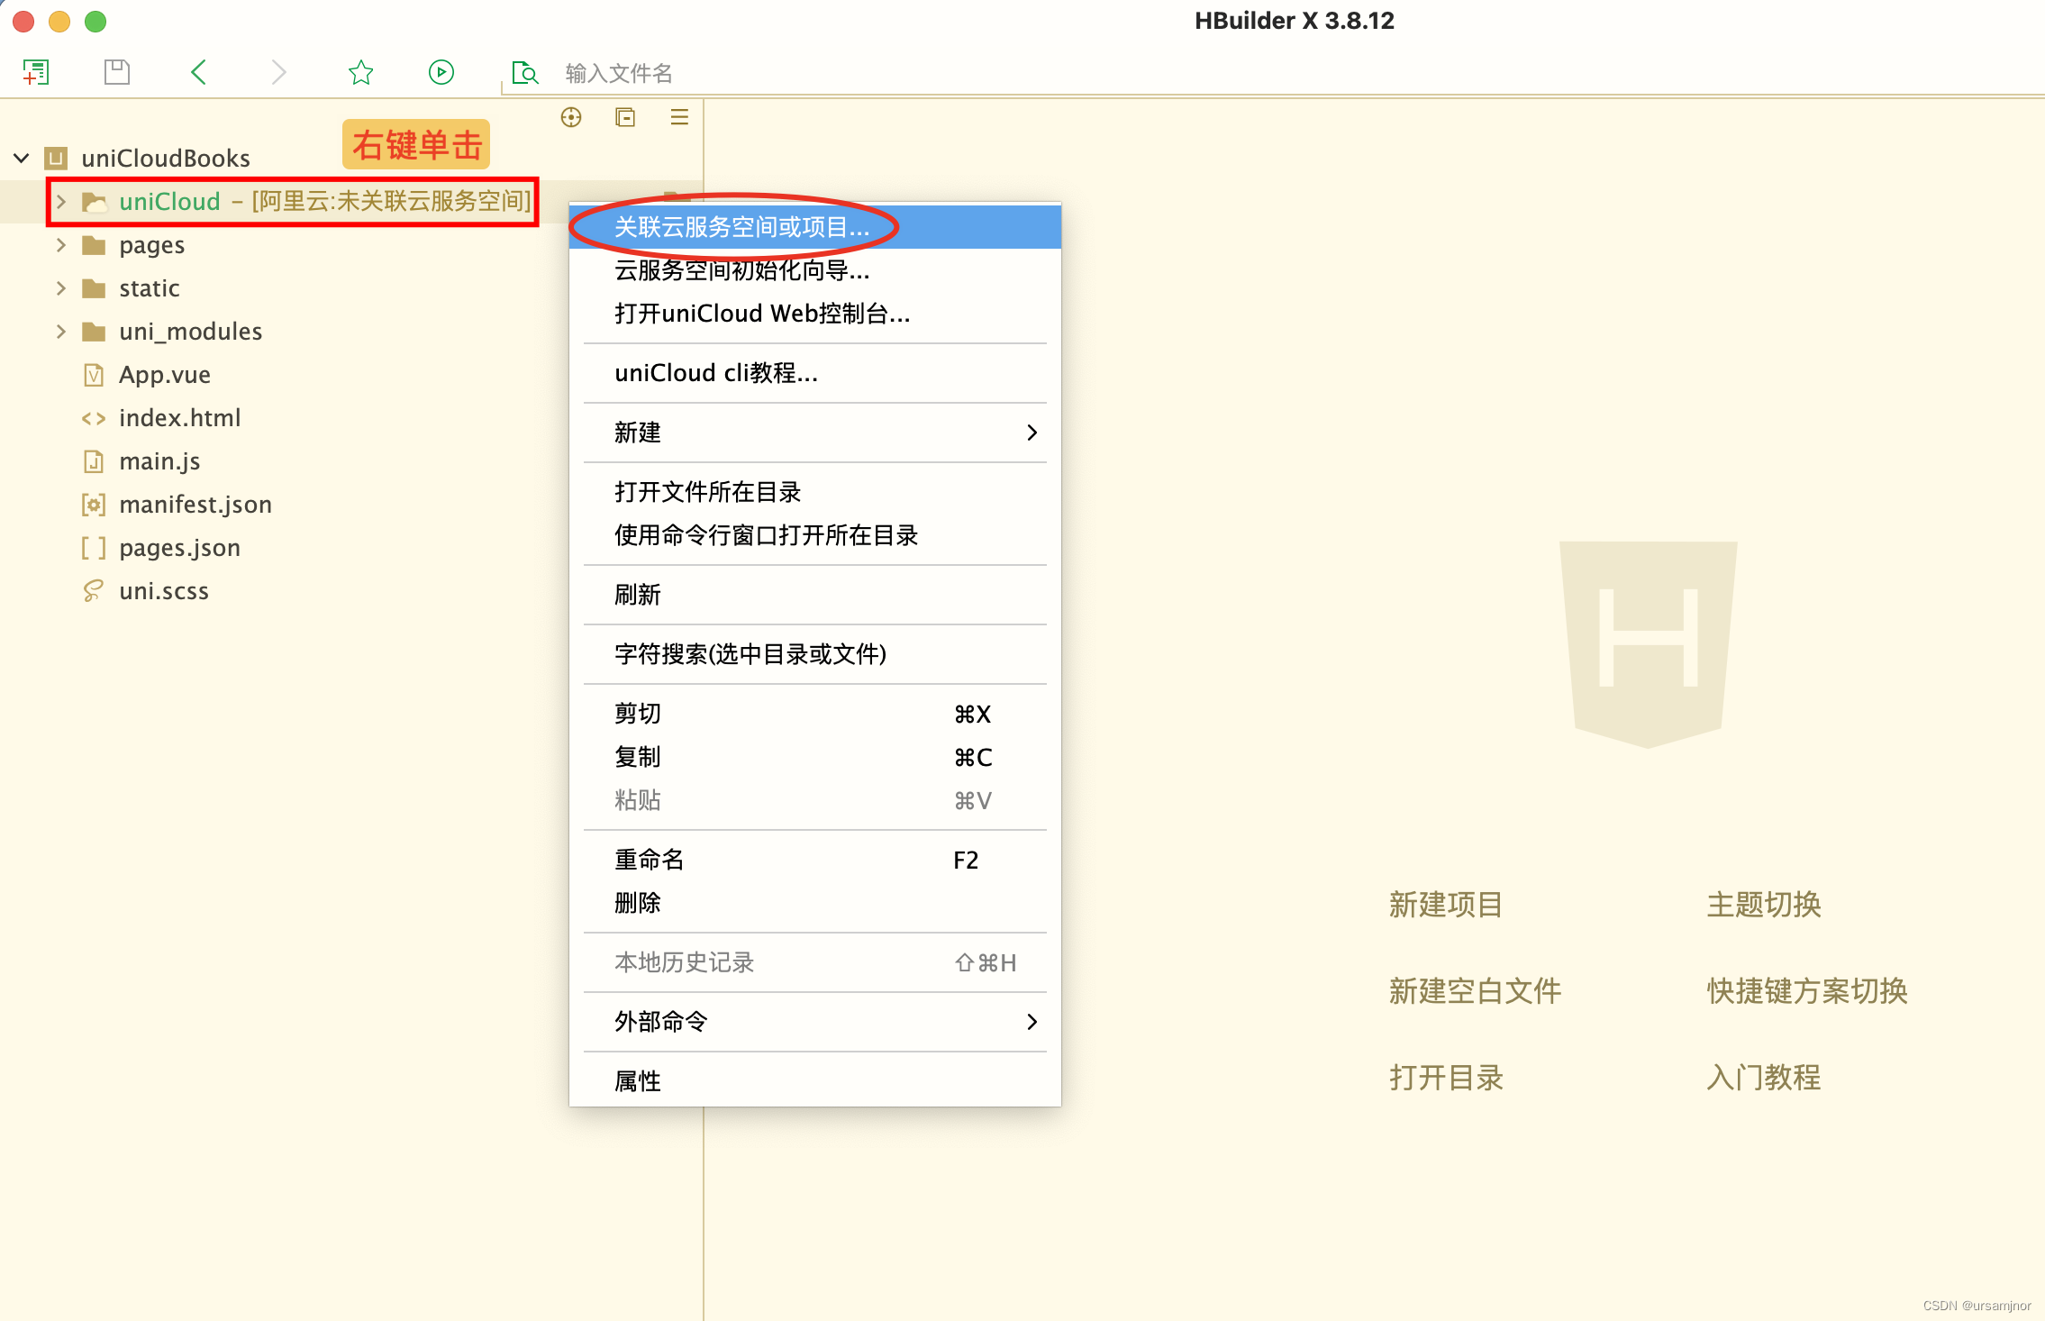This screenshot has width=2045, height=1321.
Task: Choose 删除 in context menu
Action: tap(815, 903)
